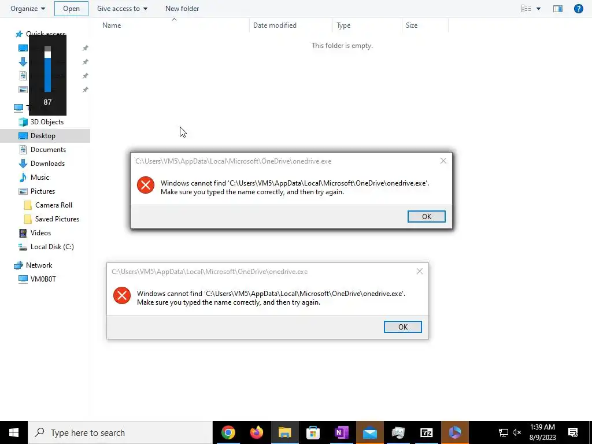592x444 pixels.
Task: Click the red error icon in lower dialog
Action: click(122, 295)
